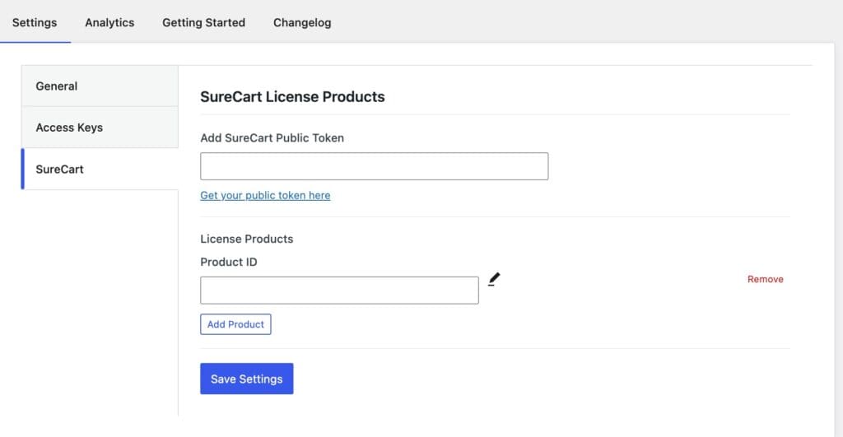Screen dimensions: 843x437
Task: Click the 'Add SureCart Public Token' label
Action: (272, 138)
